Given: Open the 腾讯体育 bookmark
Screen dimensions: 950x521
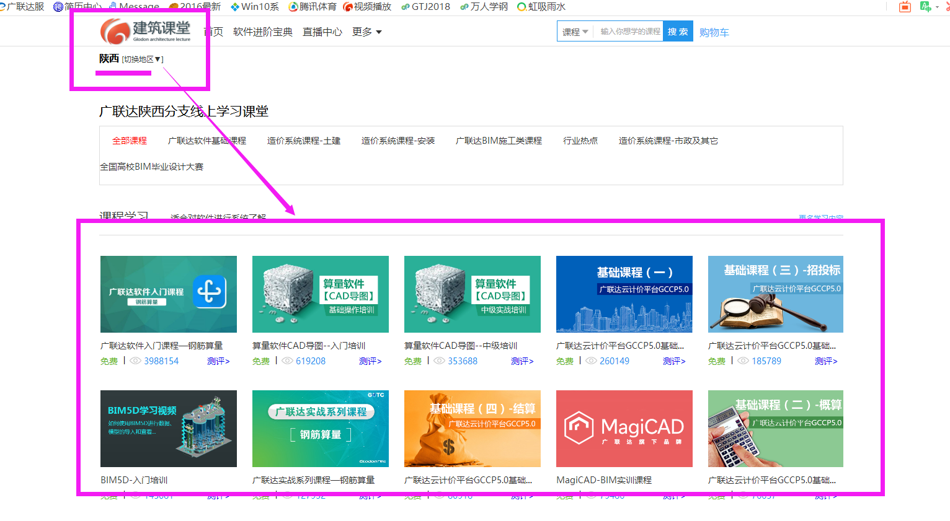Looking at the screenshot, I should (x=313, y=6).
